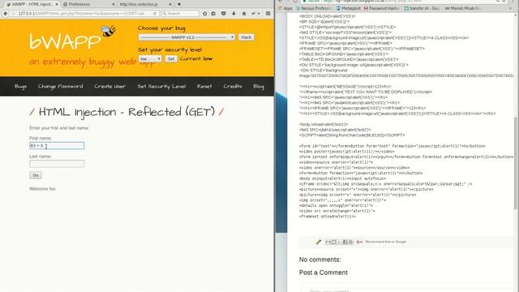Click the bWAPP bee logo

[x=109, y=31]
